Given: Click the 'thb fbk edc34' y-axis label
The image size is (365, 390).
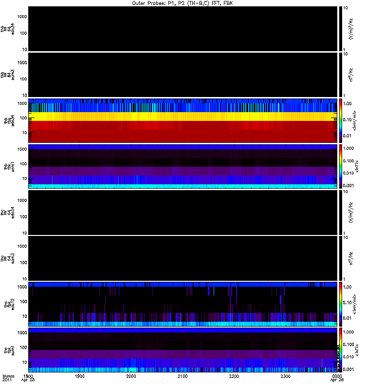Looking at the screenshot, I should (x=9, y=120).
